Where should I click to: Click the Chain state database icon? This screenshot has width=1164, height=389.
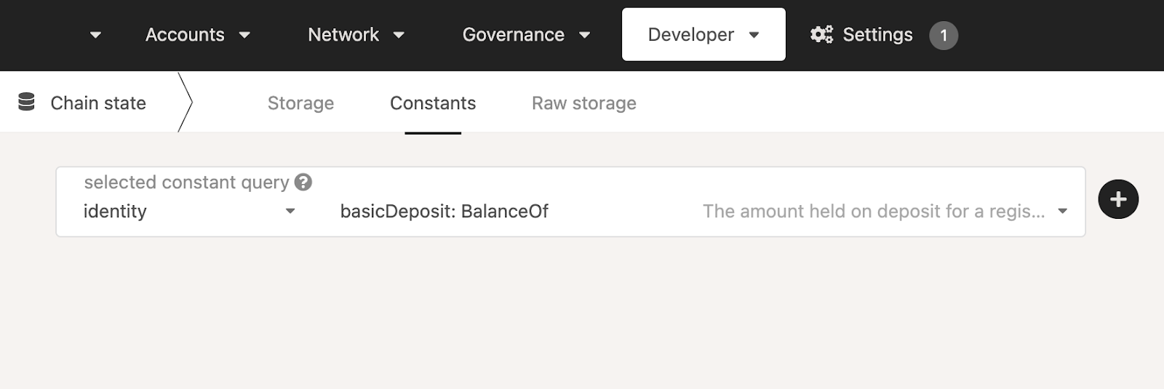pos(26,103)
